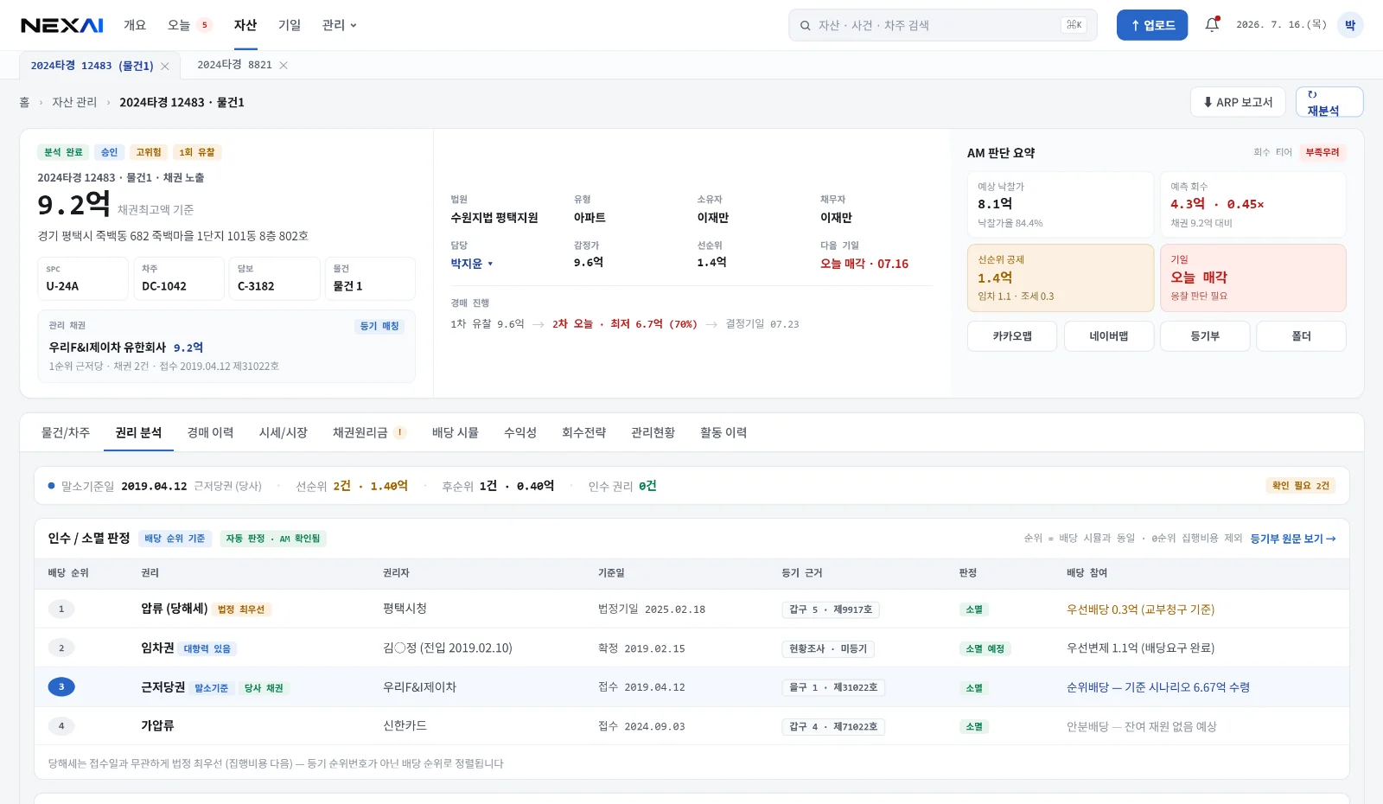Open the notification bell
1383x804 pixels.
coord(1212,25)
